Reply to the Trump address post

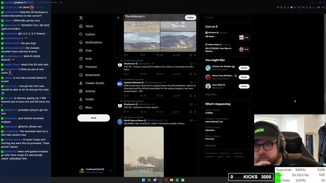pos(125,74)
